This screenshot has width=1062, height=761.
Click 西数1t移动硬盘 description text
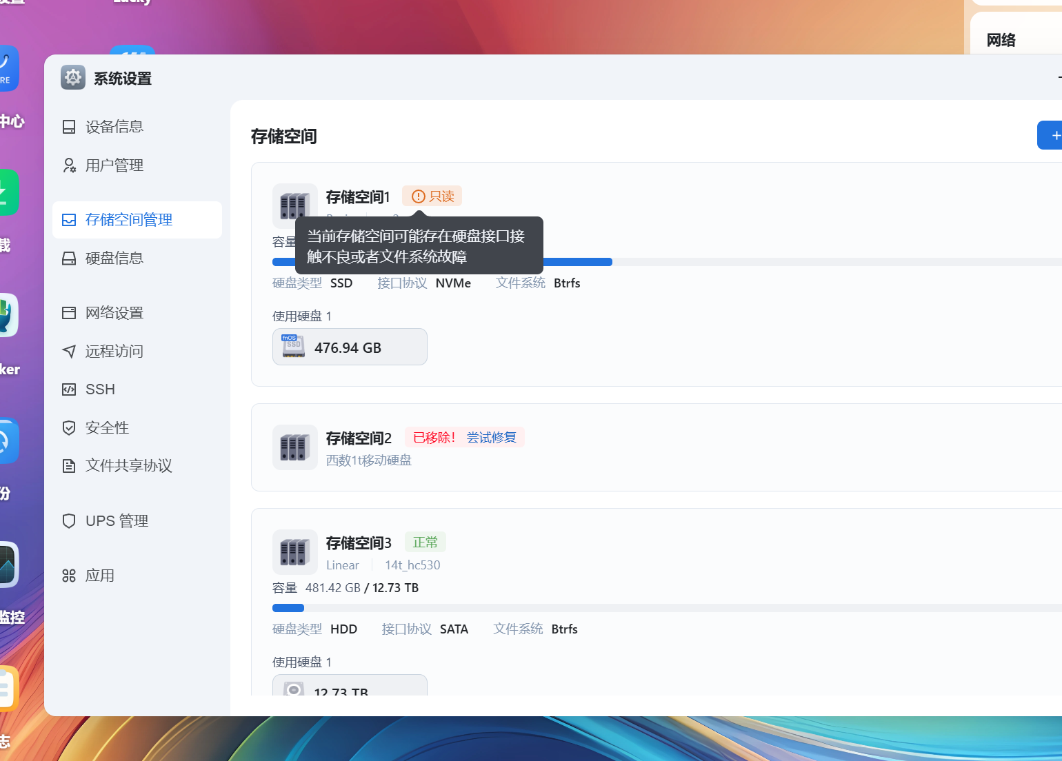click(x=369, y=460)
